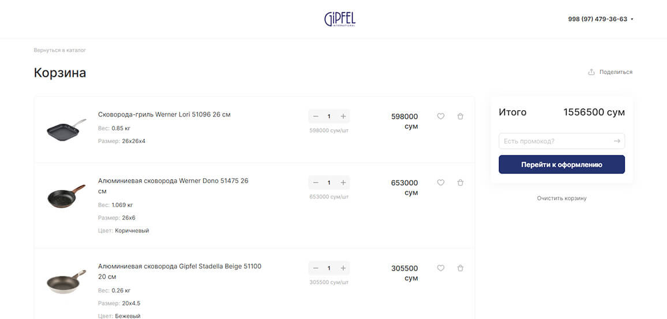
Task: Decrease quantity of Werner Lori grill pan
Action: [316, 116]
